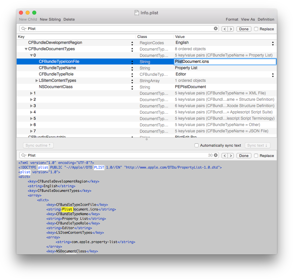The height and width of the screenshot is (279, 293).
Task: Click the Sync text button
Action: (257, 145)
